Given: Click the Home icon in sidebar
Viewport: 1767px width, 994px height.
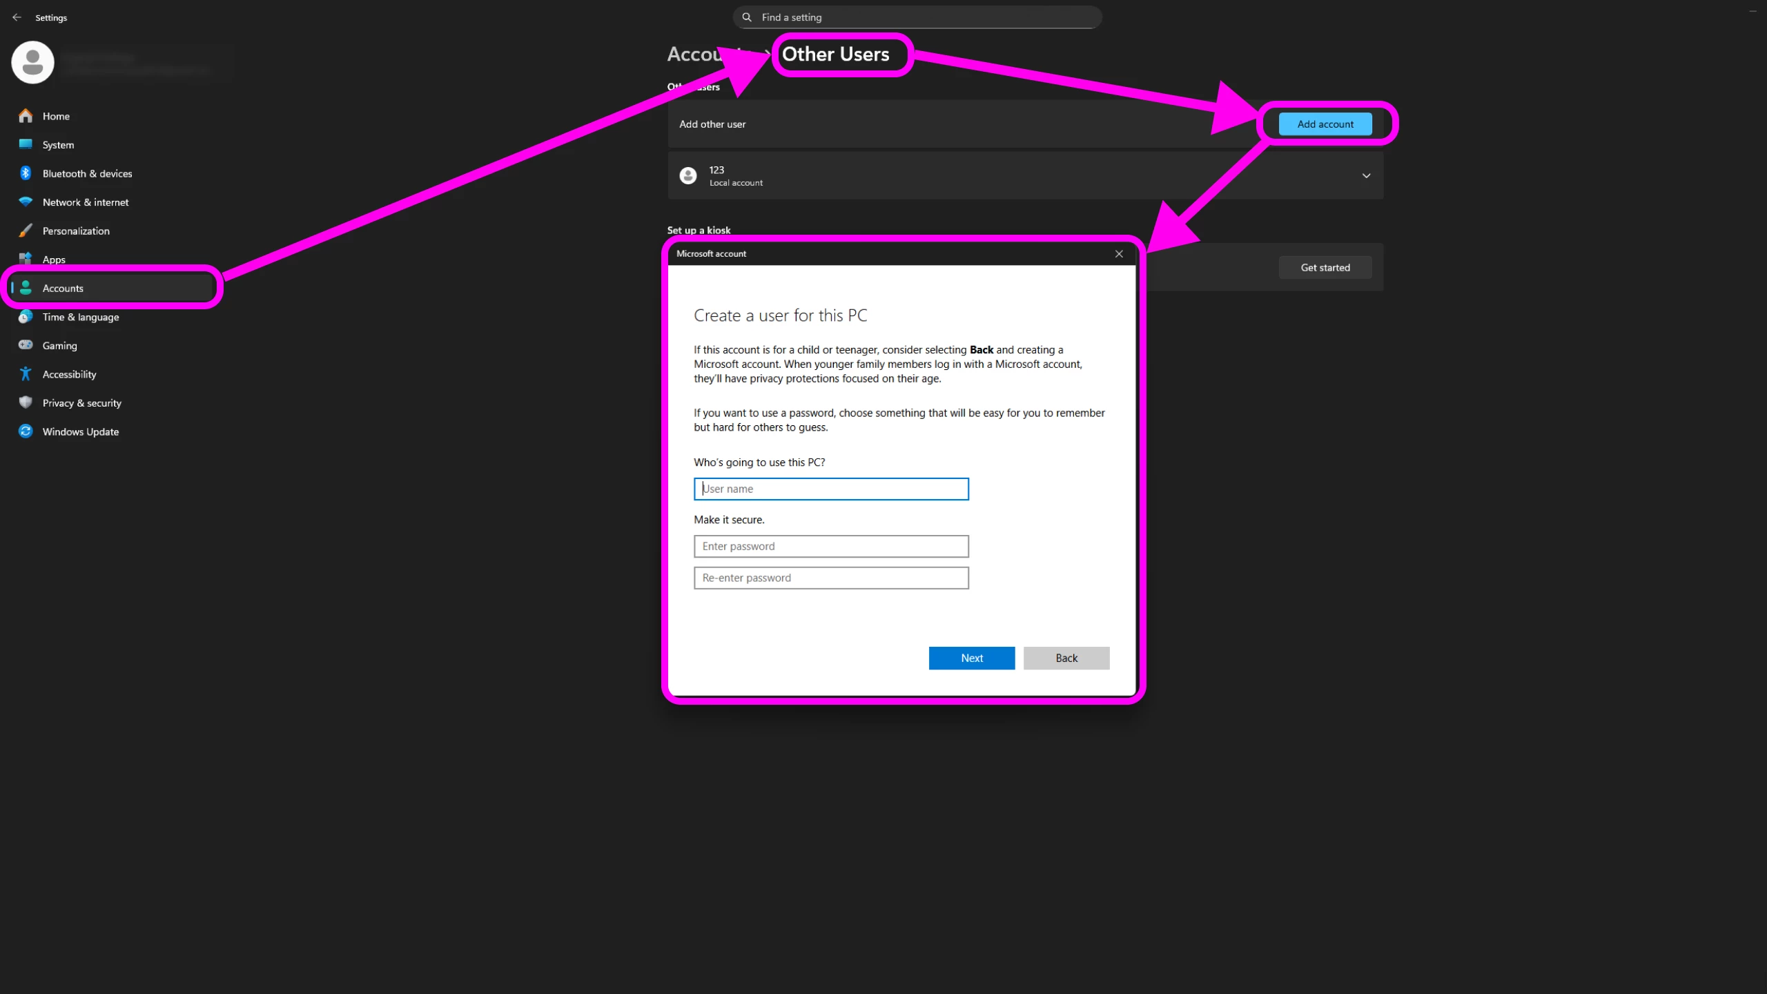Looking at the screenshot, I should (26, 116).
